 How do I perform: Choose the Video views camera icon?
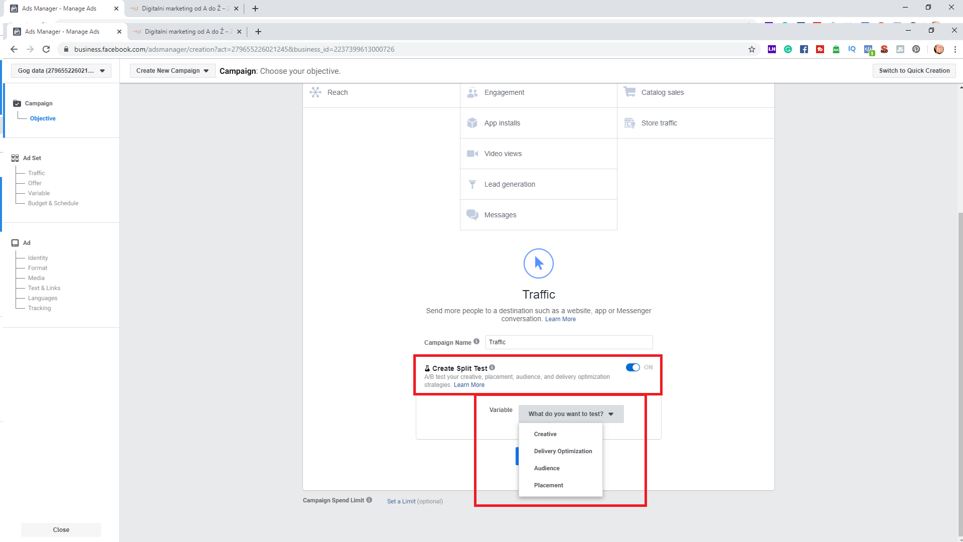click(472, 154)
